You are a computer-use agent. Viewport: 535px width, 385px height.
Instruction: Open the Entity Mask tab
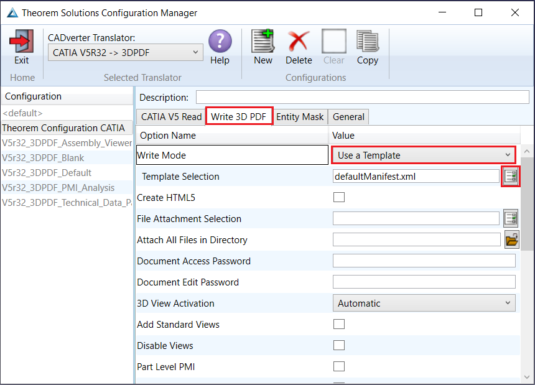(x=300, y=117)
